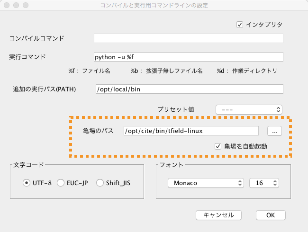Disable the 亀場を自動起動 checkbox
Image resolution: width=308 pixels, height=232 pixels.
218,146
